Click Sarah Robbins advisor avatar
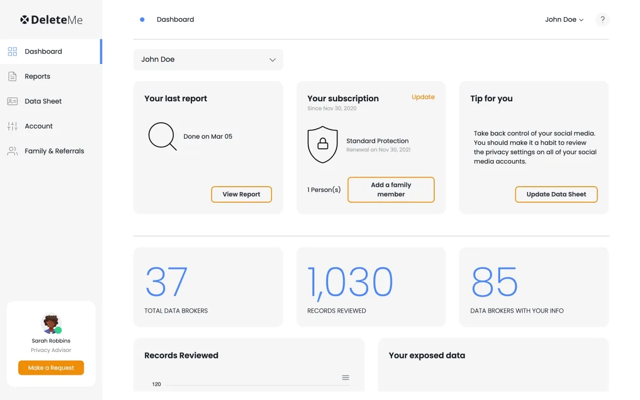 click(x=51, y=323)
